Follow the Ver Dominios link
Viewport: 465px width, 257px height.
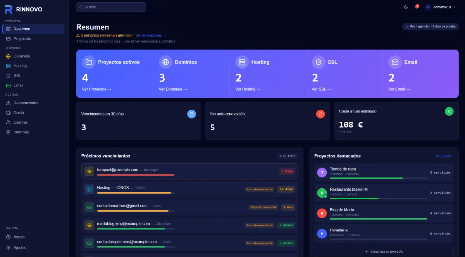click(x=173, y=89)
